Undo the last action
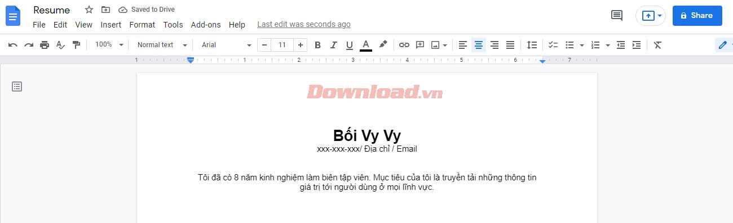The height and width of the screenshot is (223, 733). (12, 45)
